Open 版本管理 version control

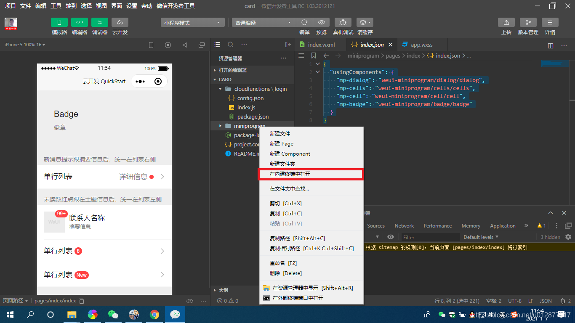pos(528,22)
